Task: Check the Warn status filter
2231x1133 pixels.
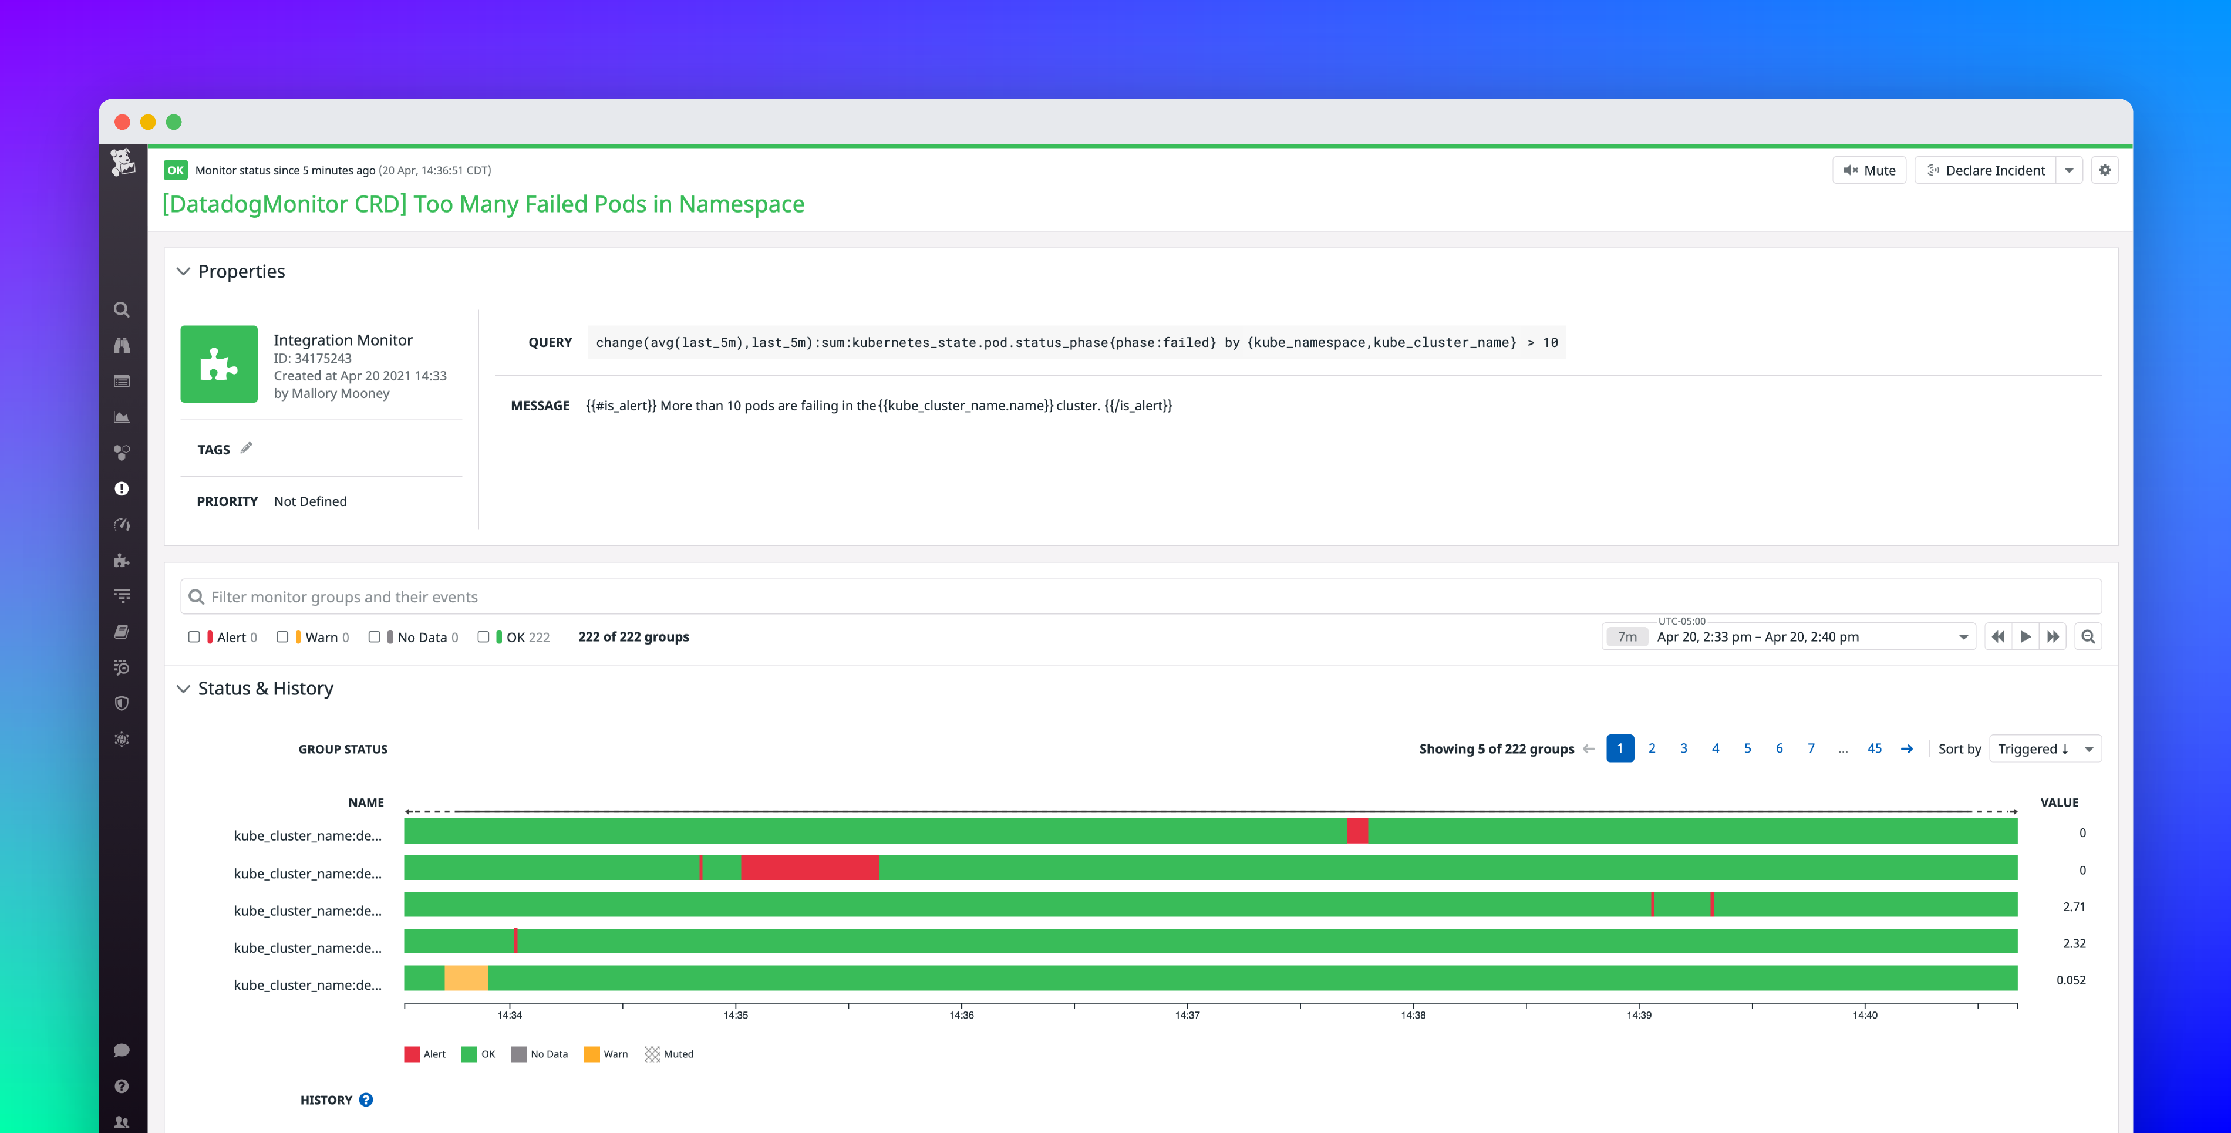Action: click(x=281, y=637)
